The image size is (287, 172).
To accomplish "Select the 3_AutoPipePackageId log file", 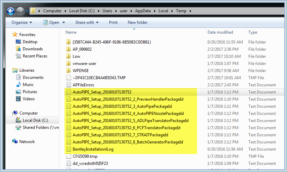I will tap(122, 106).
